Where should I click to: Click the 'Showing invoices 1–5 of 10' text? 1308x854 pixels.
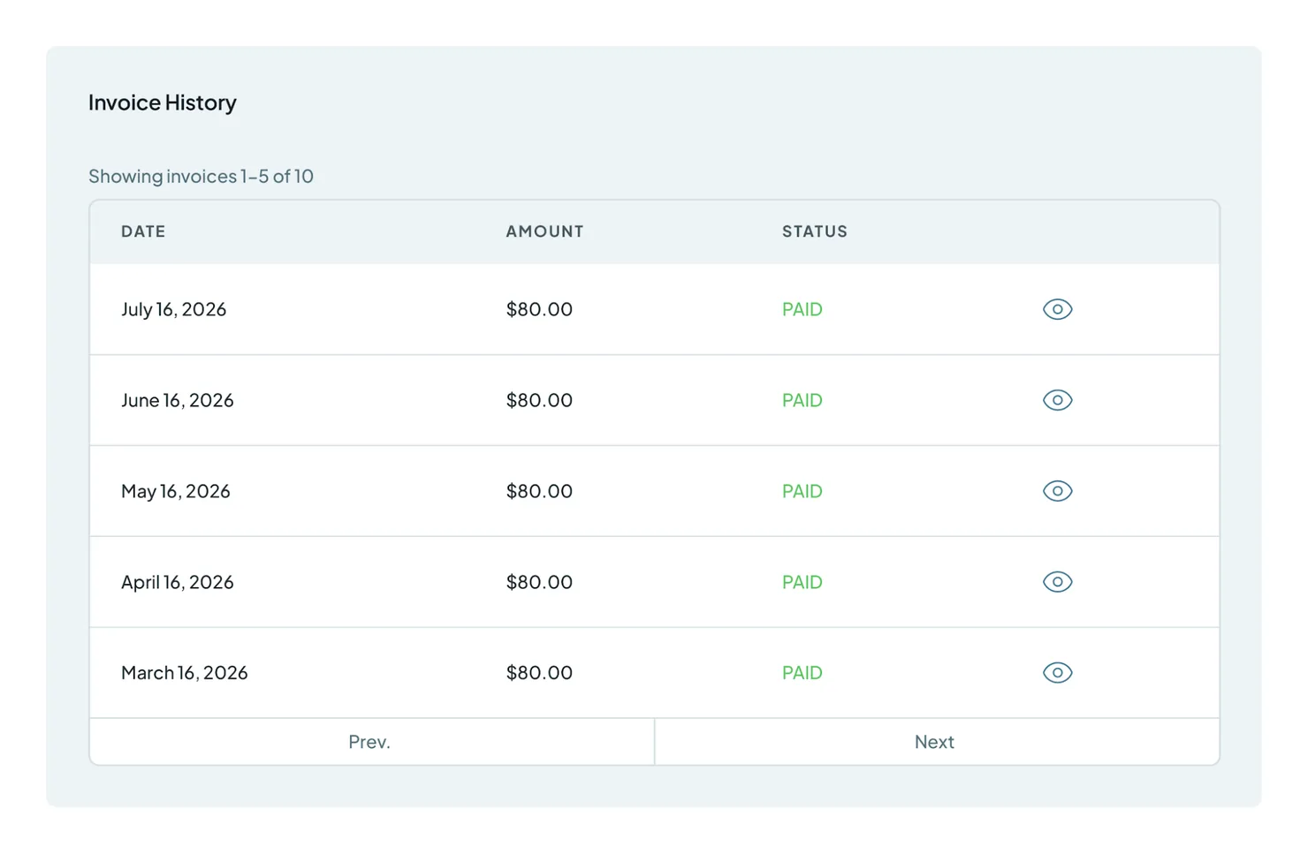point(201,176)
